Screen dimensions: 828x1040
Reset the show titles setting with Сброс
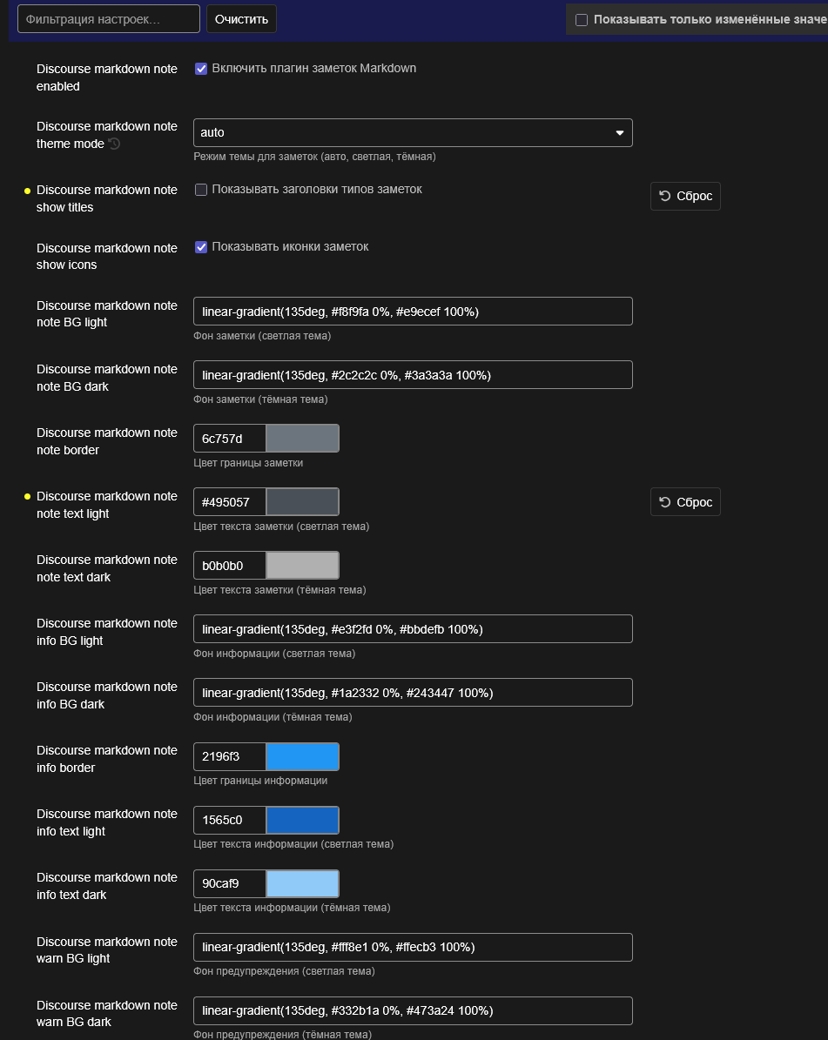tap(685, 197)
